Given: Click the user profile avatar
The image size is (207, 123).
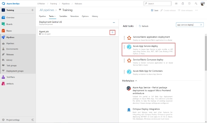Looking at the screenshot, I should coord(203,4).
